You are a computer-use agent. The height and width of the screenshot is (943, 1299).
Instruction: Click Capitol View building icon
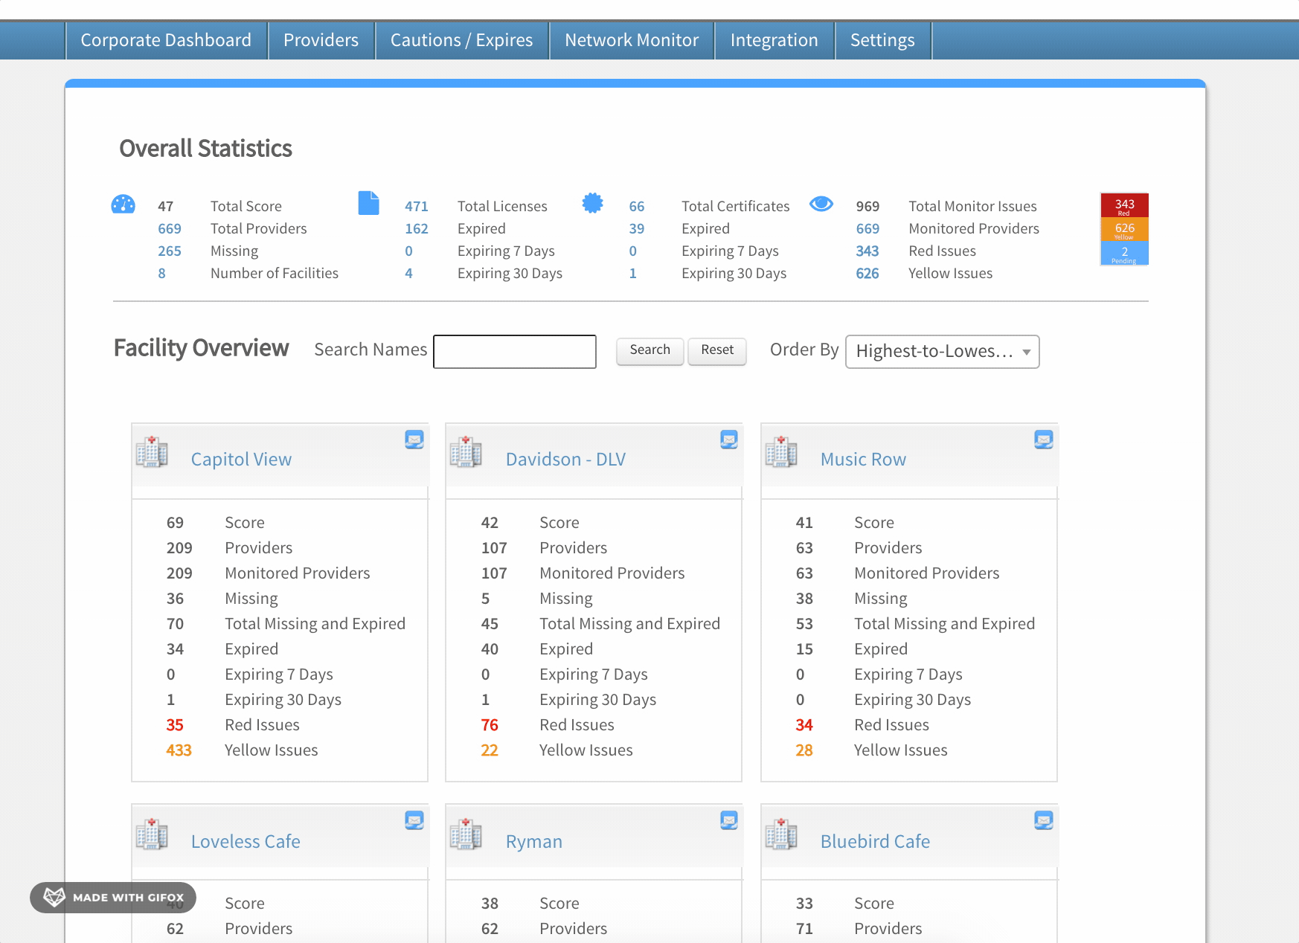point(152,451)
